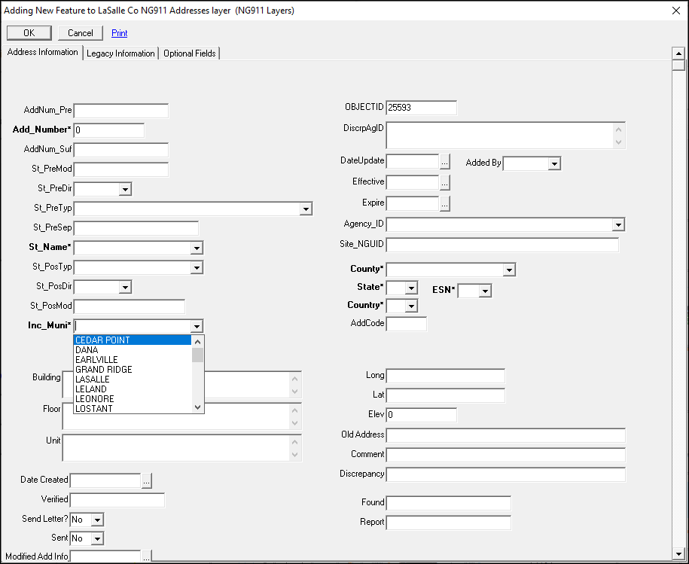
Task: Click the Old Address field
Action: [506, 436]
